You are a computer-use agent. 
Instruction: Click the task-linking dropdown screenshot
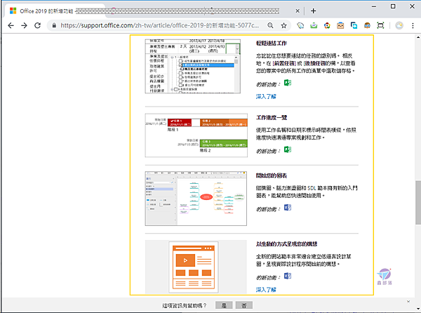192,66
